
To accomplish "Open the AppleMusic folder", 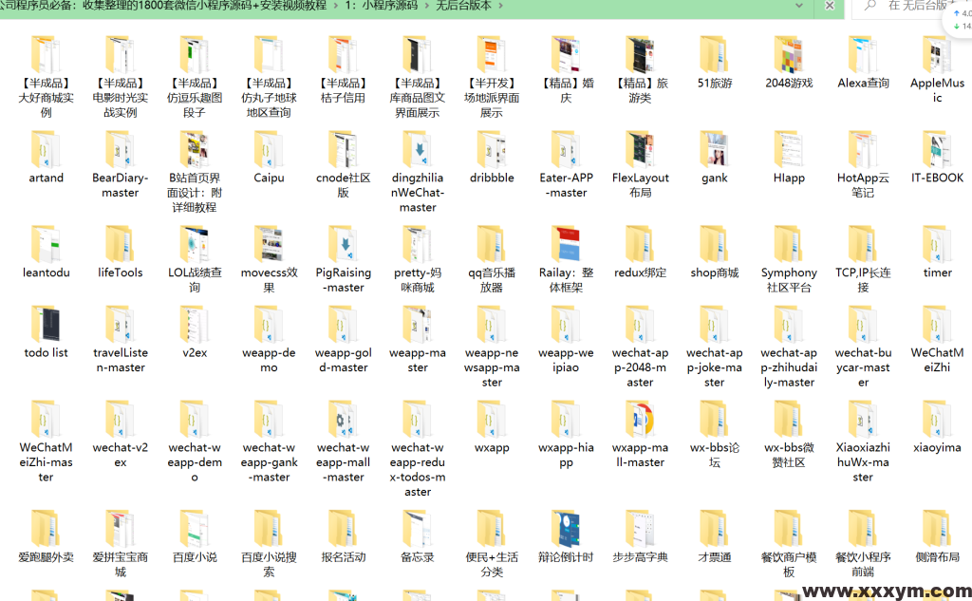I will coord(937,62).
